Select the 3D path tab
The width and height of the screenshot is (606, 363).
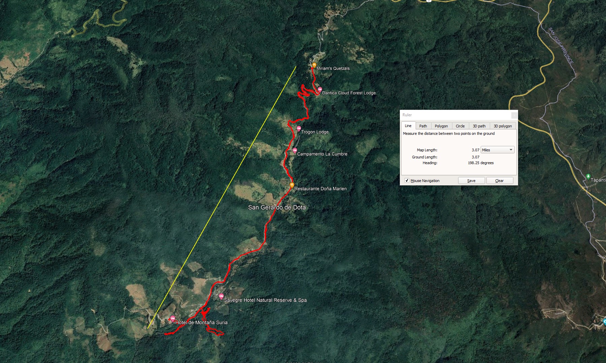click(x=479, y=126)
